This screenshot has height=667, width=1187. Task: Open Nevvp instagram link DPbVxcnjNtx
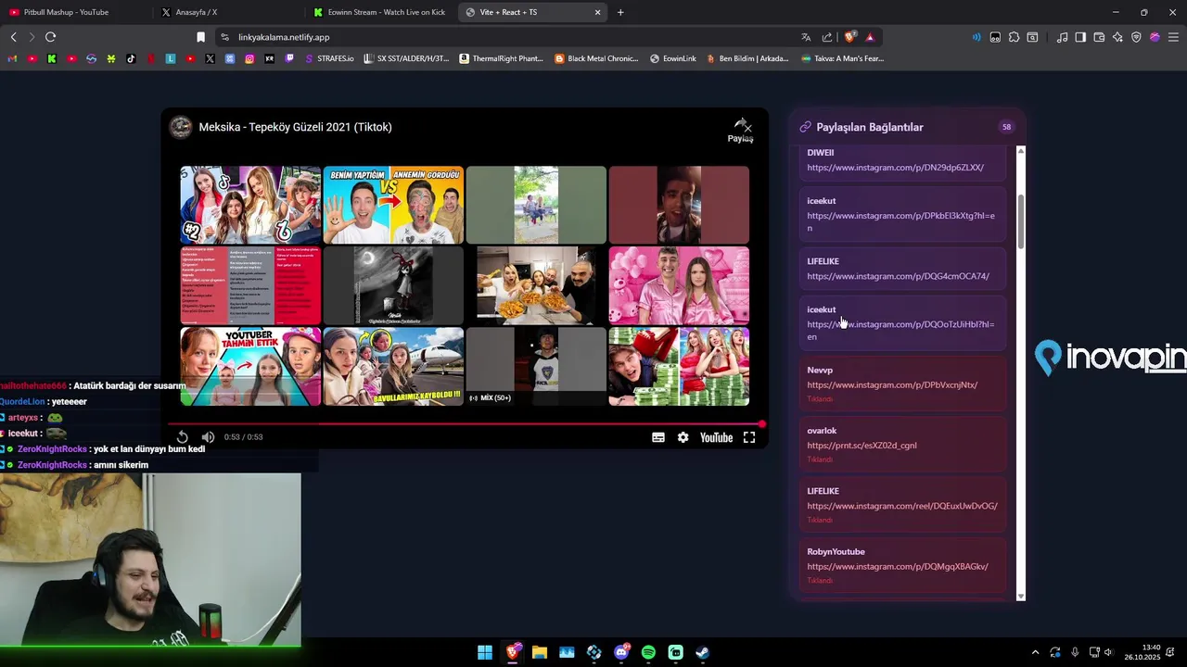[892, 384]
